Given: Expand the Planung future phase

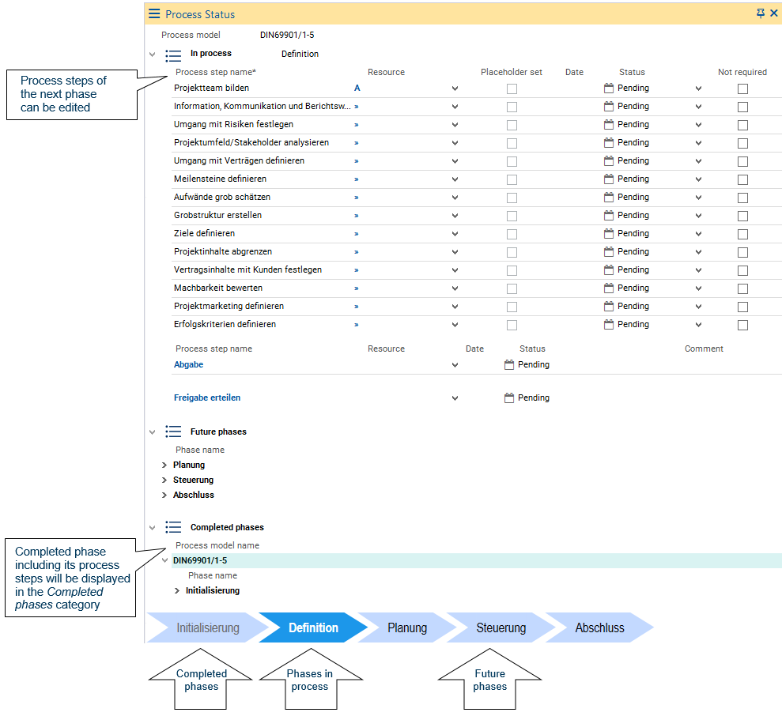Looking at the screenshot, I should 164,465.
